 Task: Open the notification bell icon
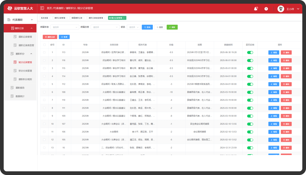256,9
